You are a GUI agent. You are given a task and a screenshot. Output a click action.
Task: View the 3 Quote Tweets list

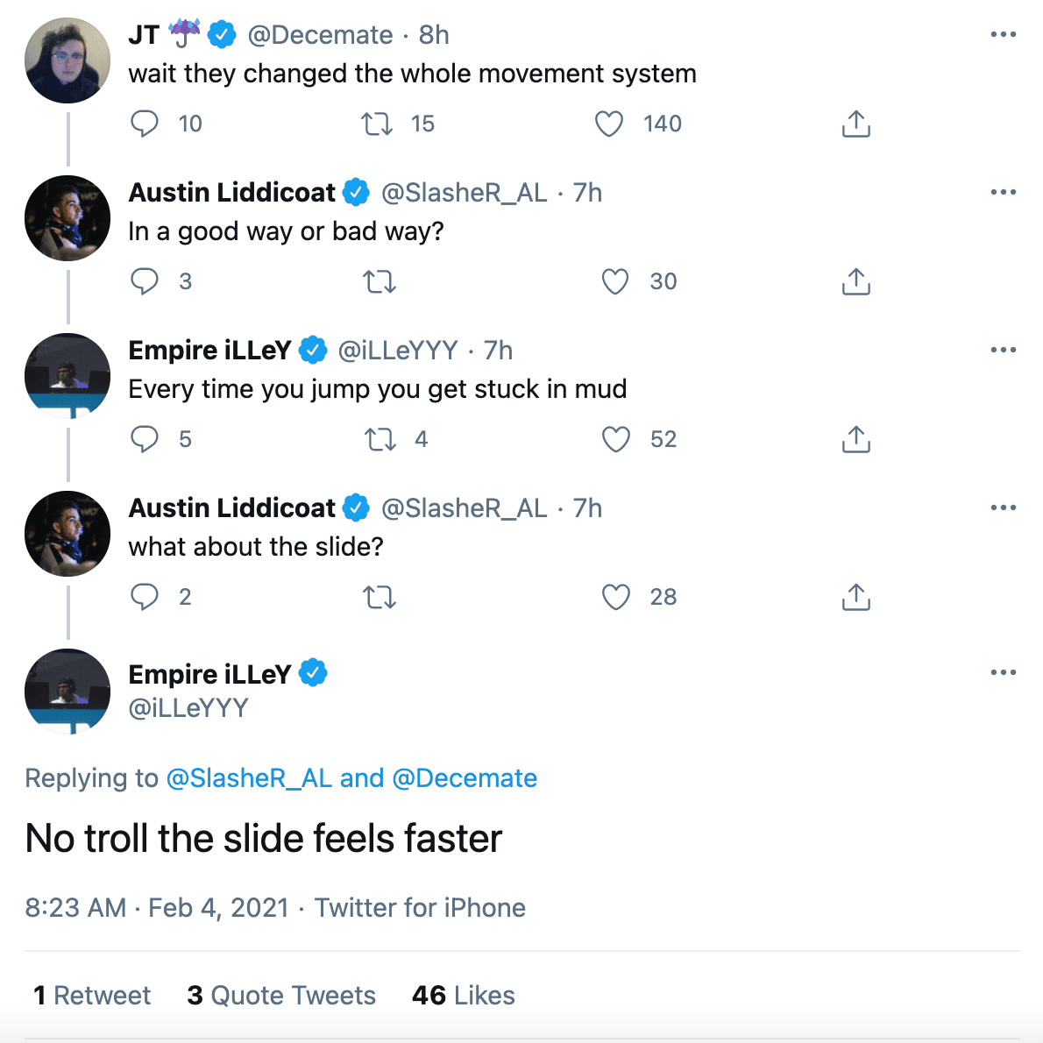pos(281,996)
